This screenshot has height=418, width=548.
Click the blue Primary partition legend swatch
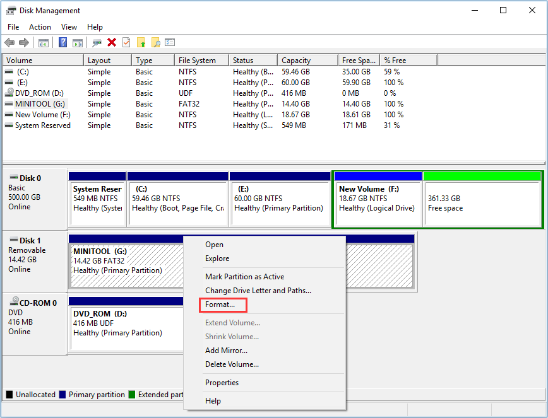63,395
